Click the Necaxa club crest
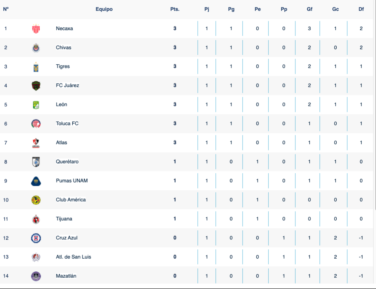 click(x=36, y=29)
